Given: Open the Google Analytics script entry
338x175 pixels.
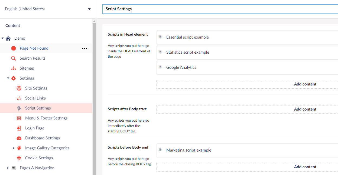Looking at the screenshot, I should pos(181,67).
